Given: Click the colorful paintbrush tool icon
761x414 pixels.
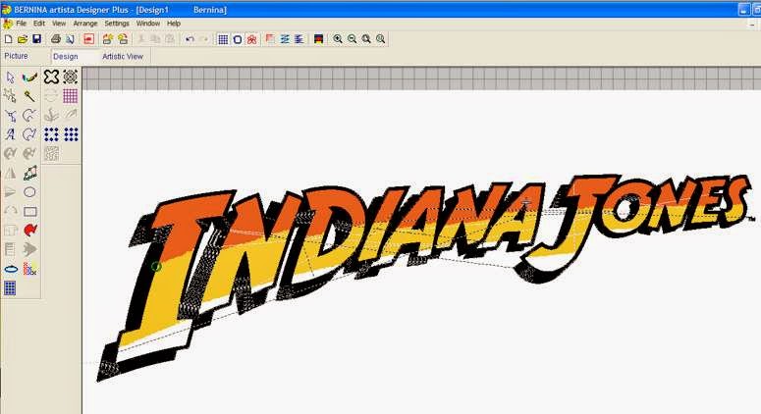Looking at the screenshot, I should pos(29,78).
